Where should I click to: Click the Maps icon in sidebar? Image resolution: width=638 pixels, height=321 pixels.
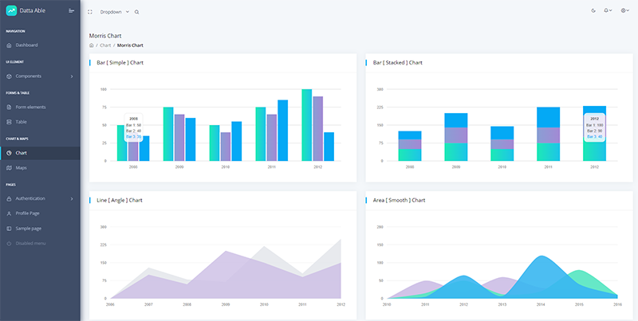(9, 168)
